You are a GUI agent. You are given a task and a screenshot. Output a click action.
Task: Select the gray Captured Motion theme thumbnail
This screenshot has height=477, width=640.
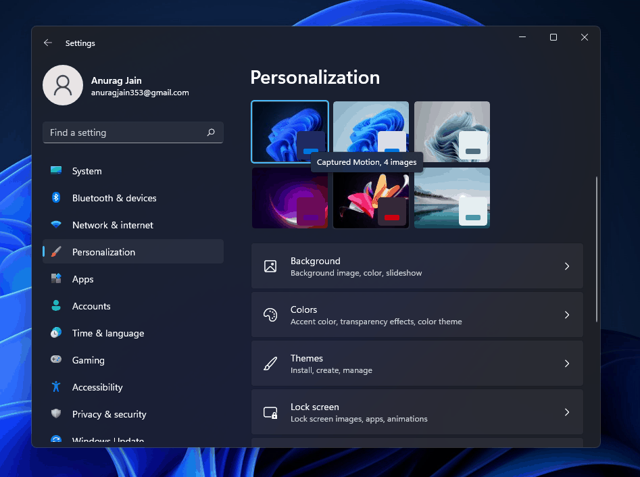coord(452,131)
